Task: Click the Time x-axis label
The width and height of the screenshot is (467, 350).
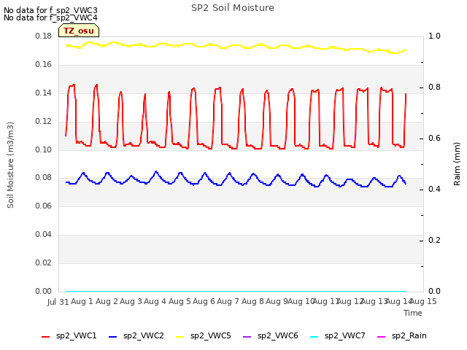Action: coord(413,313)
